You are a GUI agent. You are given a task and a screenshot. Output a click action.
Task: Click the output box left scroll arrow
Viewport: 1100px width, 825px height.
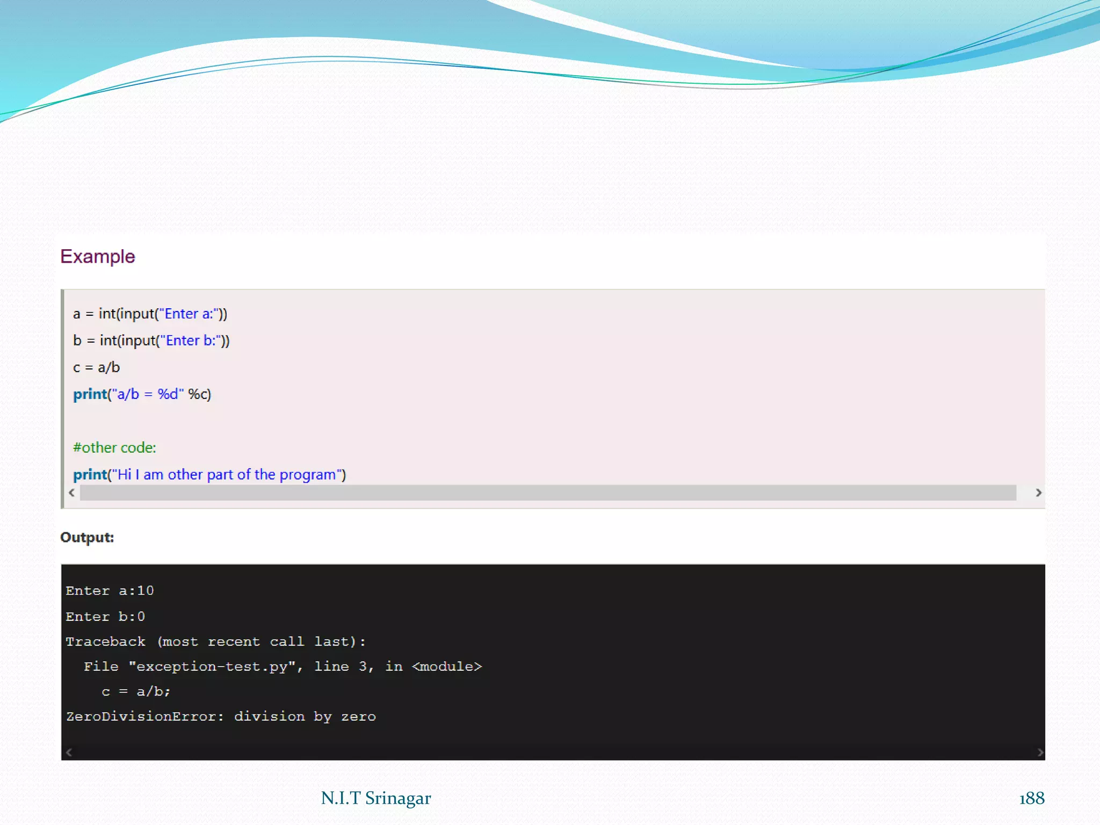tap(69, 752)
